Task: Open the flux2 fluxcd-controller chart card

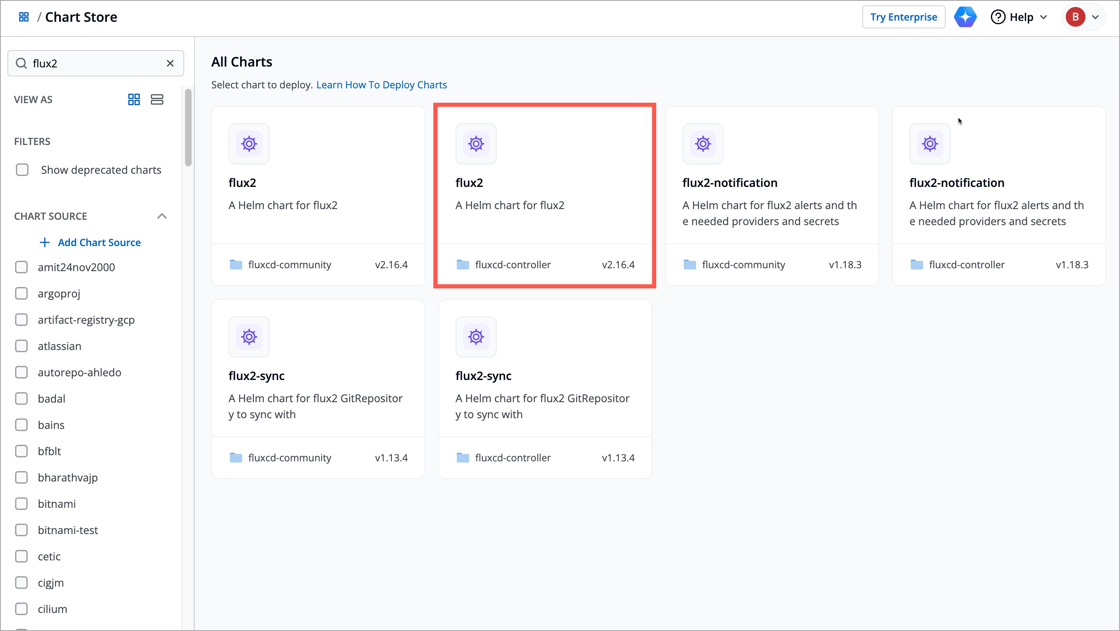Action: pyautogui.click(x=544, y=196)
